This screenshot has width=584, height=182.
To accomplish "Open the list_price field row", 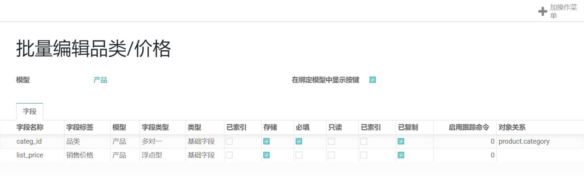I will [30, 155].
